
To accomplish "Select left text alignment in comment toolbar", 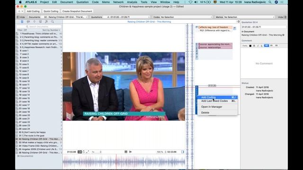I will (267, 45).
